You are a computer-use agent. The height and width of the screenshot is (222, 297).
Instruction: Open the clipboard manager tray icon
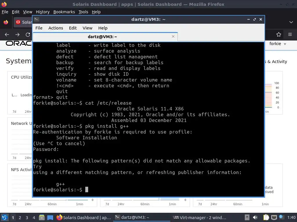266,217
